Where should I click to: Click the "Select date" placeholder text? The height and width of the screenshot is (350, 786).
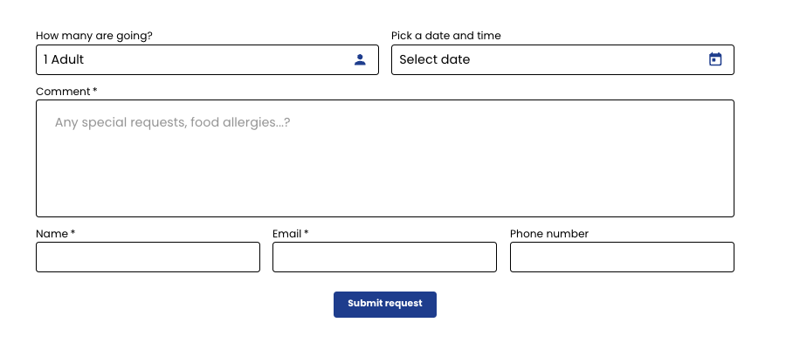[x=435, y=59]
